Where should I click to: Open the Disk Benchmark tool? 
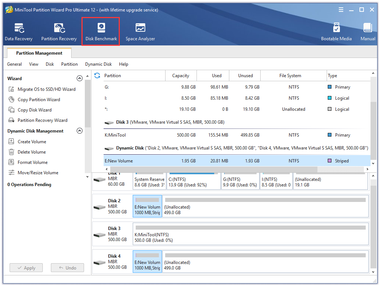[101, 32]
